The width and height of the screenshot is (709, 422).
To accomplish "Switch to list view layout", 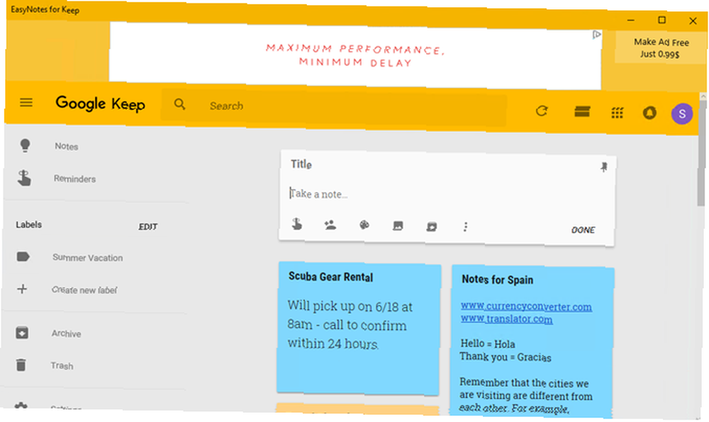I will (582, 111).
